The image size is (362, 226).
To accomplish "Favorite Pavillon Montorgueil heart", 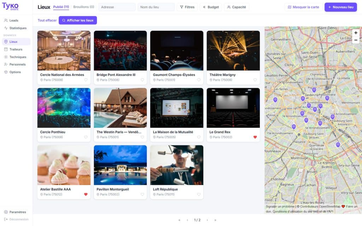I will (x=142, y=194).
